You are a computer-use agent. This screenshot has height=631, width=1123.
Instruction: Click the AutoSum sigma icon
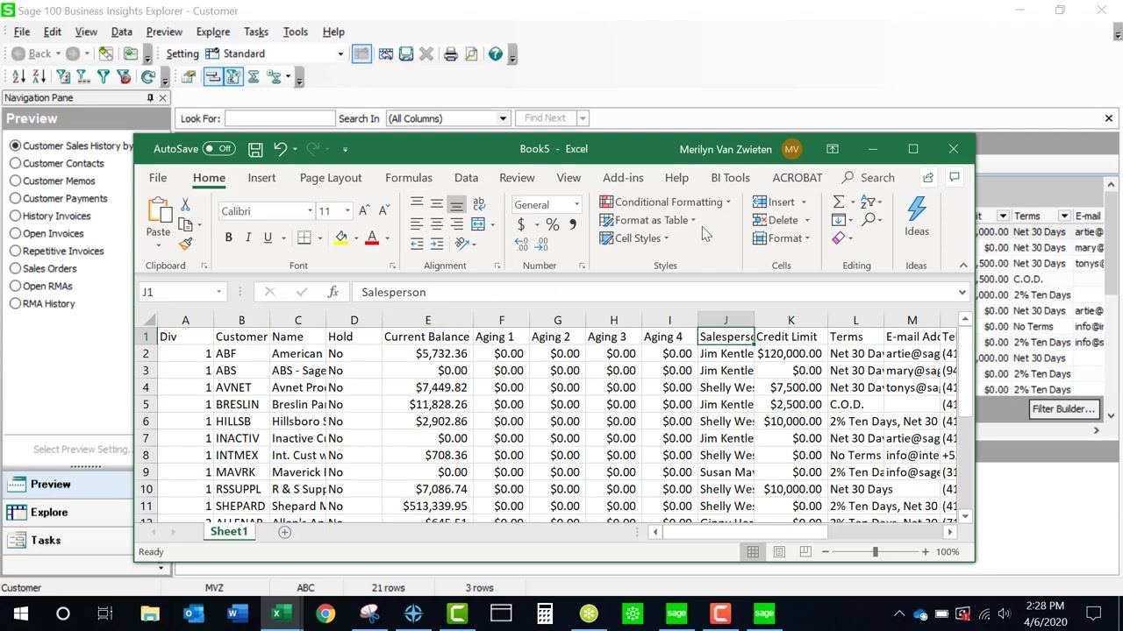[839, 202]
